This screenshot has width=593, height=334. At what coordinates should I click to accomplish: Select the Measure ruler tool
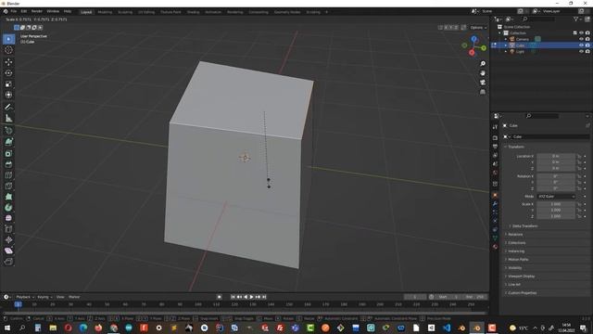pos(8,118)
